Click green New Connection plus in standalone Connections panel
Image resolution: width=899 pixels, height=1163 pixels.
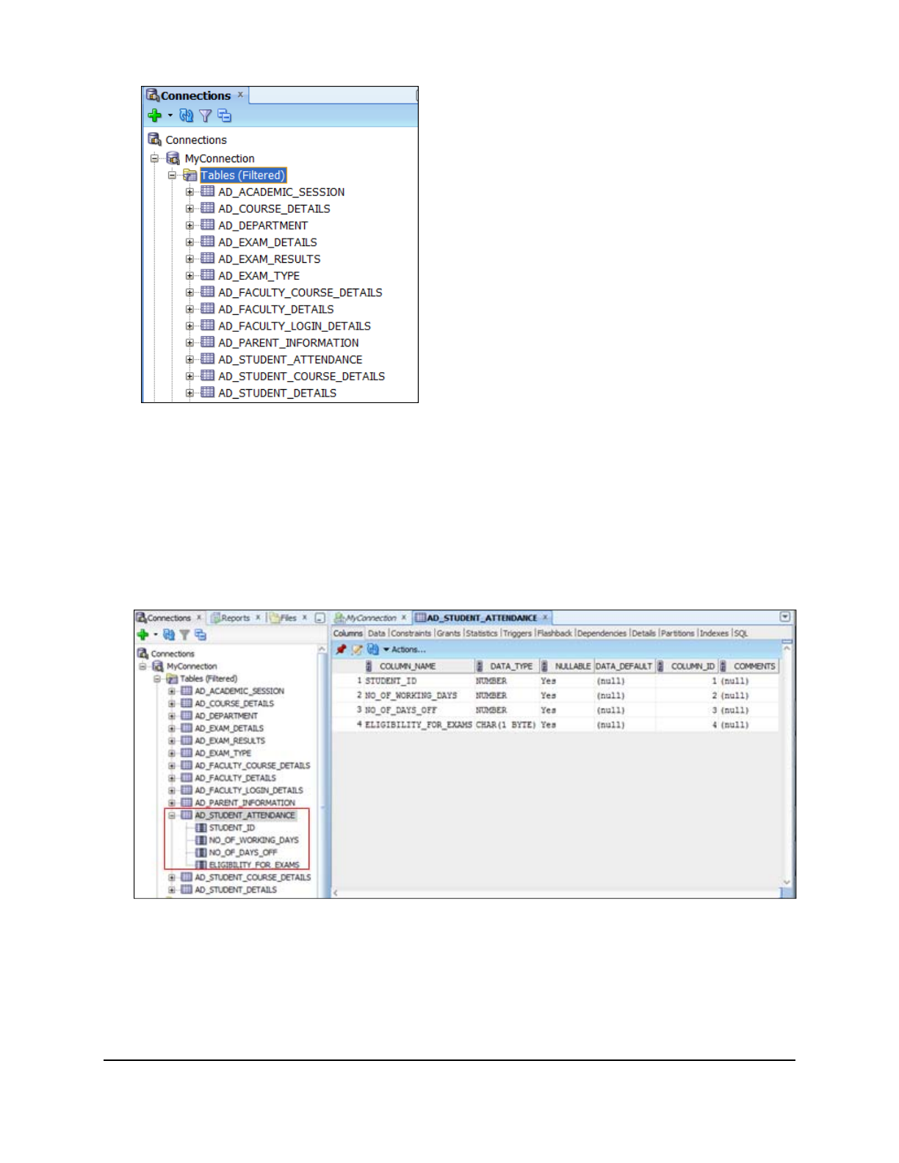pos(154,115)
